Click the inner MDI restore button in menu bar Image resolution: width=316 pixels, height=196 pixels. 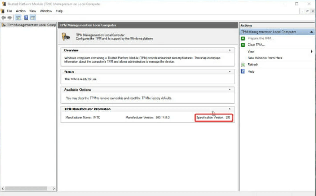(307, 11)
